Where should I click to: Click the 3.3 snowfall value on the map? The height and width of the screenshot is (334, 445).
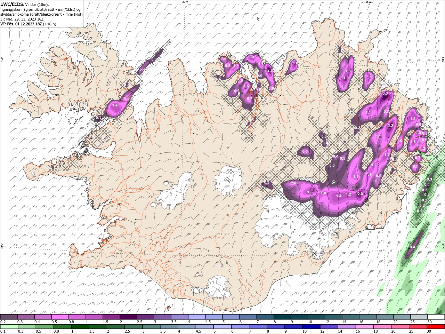coord(385,94)
